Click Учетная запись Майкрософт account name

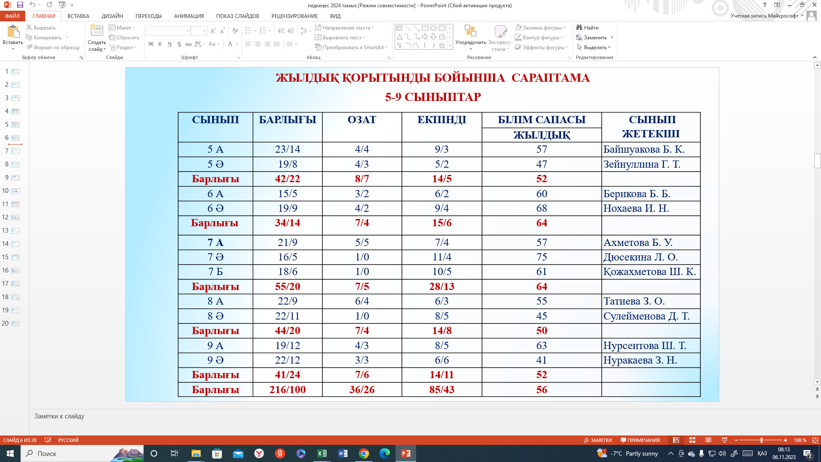point(765,16)
